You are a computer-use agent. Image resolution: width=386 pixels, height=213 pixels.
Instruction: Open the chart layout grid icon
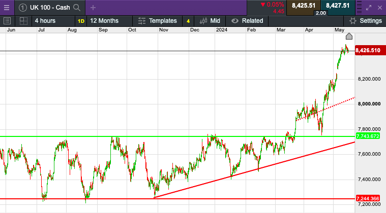(x=23, y=21)
